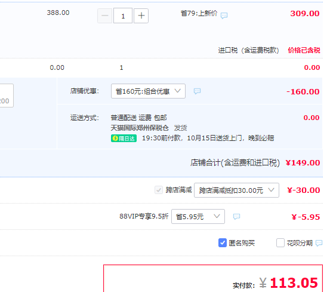
Task: Click info bubble next to 88VIP discount
Action: click(x=236, y=216)
